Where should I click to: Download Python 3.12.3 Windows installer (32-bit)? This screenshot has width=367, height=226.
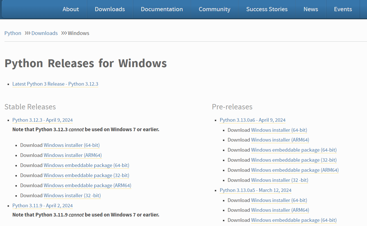72,196
